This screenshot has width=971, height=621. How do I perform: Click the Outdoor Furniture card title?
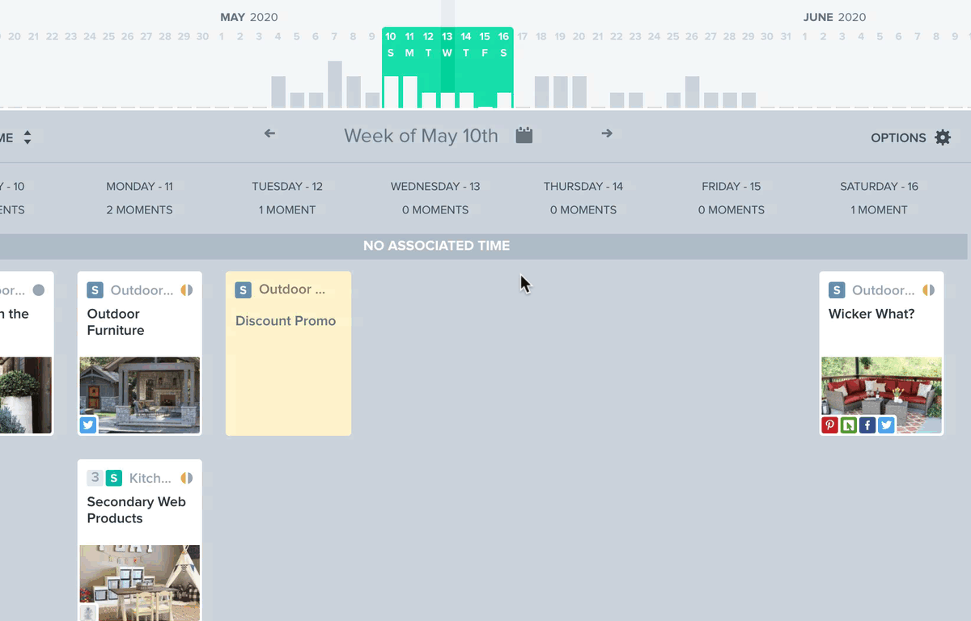tap(116, 322)
